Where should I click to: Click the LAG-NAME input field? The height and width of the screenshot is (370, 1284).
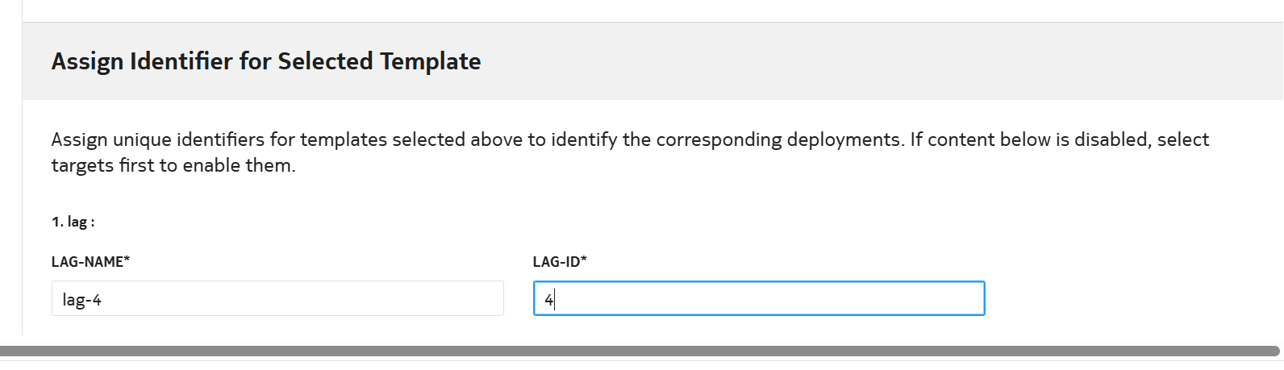point(277,299)
